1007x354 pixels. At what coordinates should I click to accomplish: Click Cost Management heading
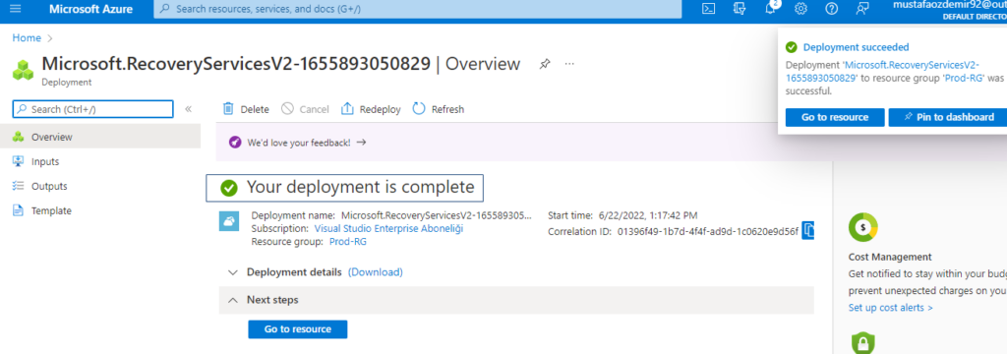coord(890,257)
